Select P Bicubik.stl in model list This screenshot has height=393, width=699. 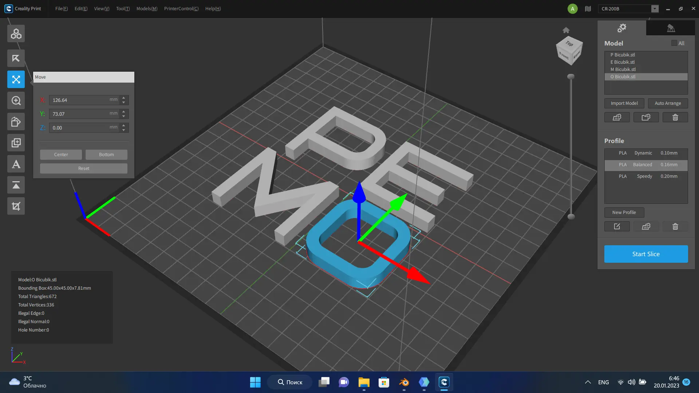click(623, 55)
